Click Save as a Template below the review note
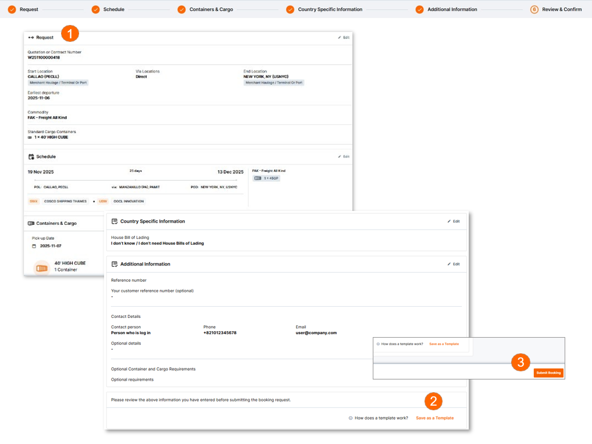The height and width of the screenshot is (444, 592). 434,418
